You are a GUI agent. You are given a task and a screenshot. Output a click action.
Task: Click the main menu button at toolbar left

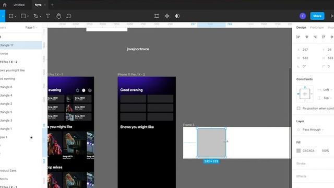[x=2, y=16]
